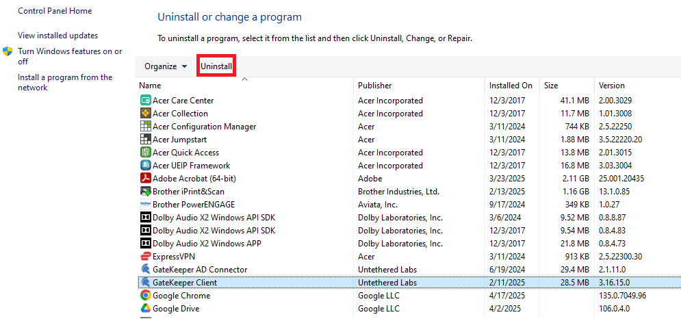Viewport: 681px width, 319px height.
Task: Select Acer Jumpstart program name
Action: pos(180,140)
